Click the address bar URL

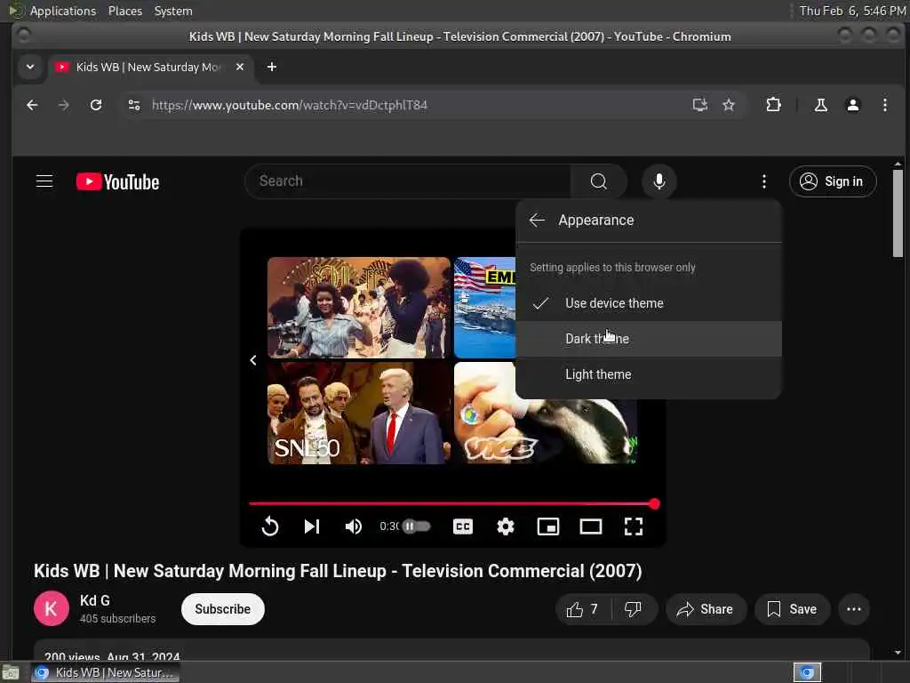[x=289, y=105]
